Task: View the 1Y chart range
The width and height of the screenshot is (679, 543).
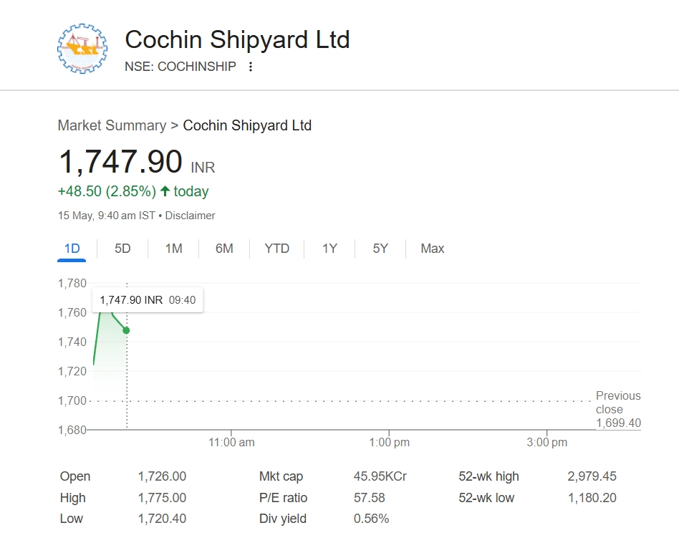Action: pyautogui.click(x=329, y=249)
